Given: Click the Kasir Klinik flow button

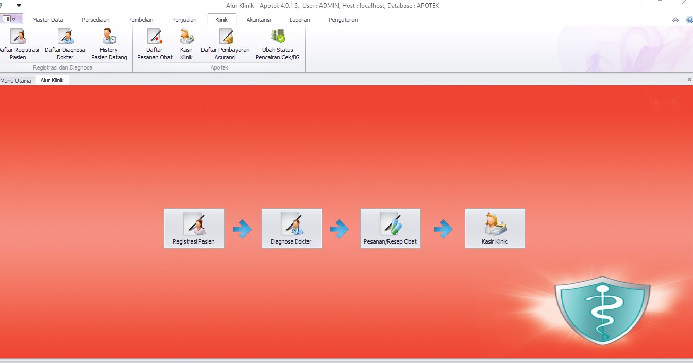Looking at the screenshot, I should pos(495,229).
